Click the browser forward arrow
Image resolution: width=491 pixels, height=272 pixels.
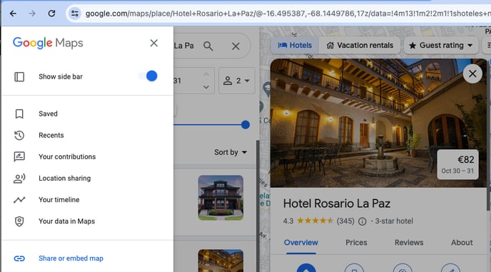32,14
